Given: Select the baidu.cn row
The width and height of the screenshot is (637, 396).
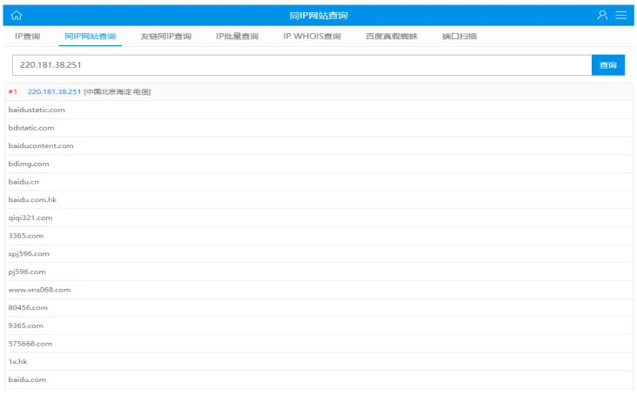Looking at the screenshot, I should [319, 182].
